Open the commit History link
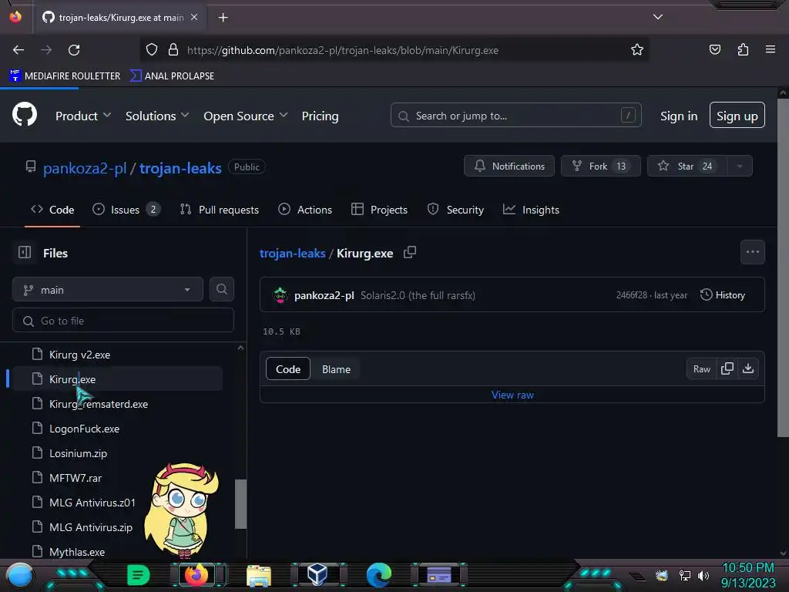789x592 pixels. pos(723,295)
